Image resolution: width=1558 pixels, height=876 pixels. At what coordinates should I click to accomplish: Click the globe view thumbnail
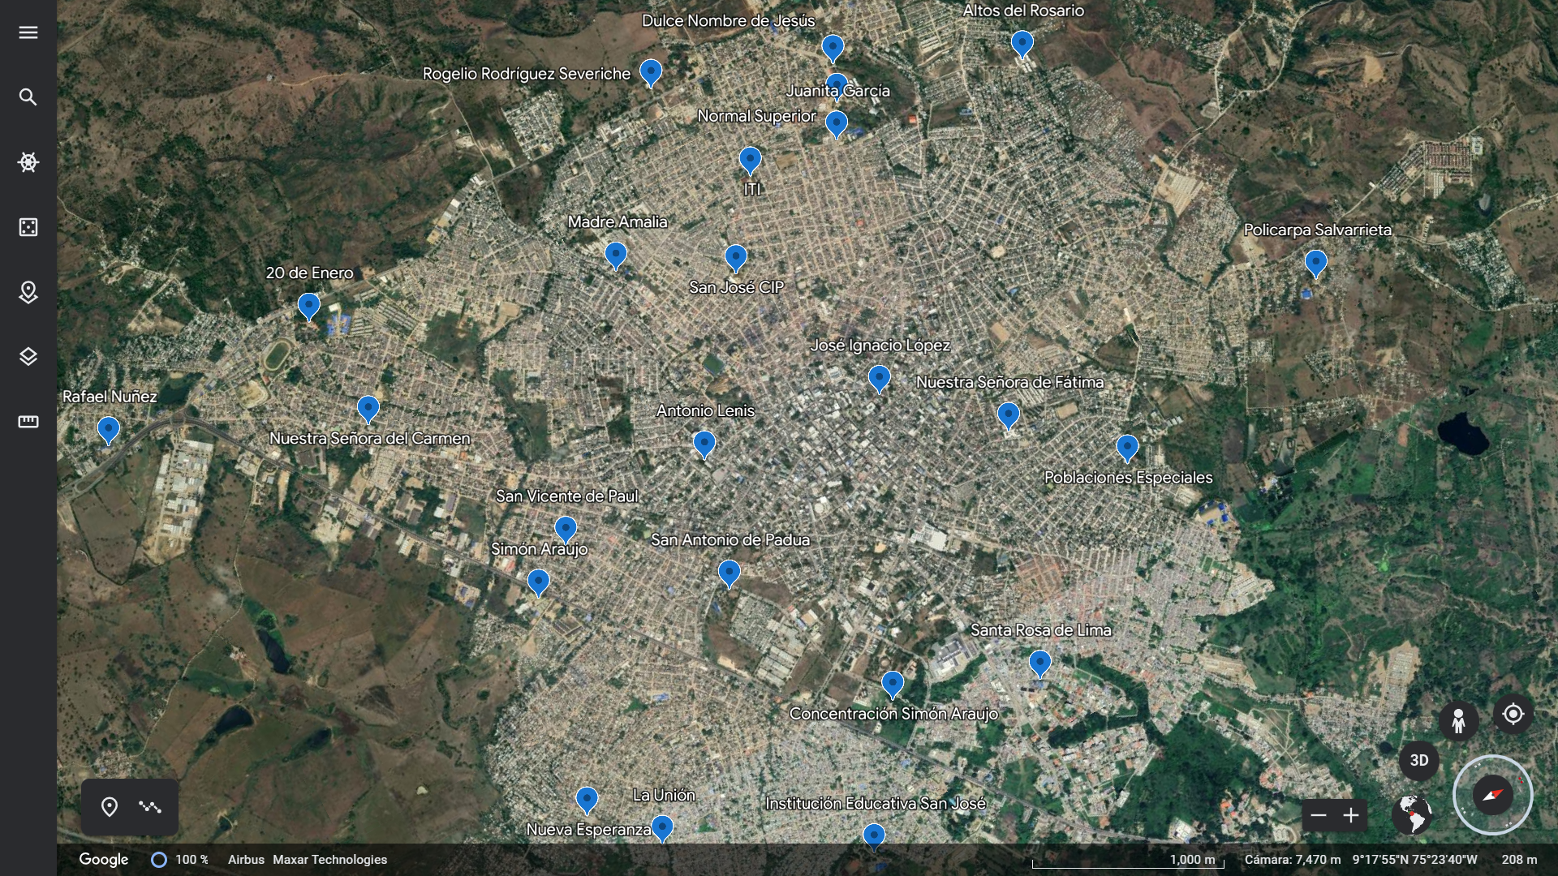click(x=1412, y=814)
